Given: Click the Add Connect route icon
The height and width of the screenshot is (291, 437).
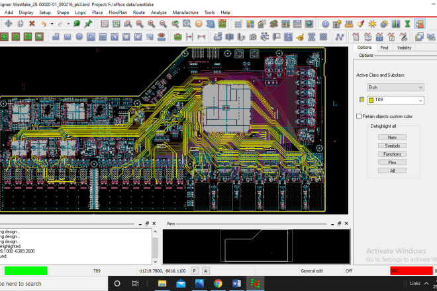Looking at the screenshot, I should coord(340,37).
